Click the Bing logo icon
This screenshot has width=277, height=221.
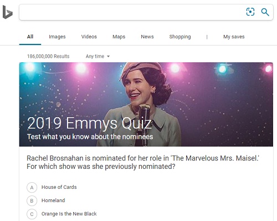8,12
